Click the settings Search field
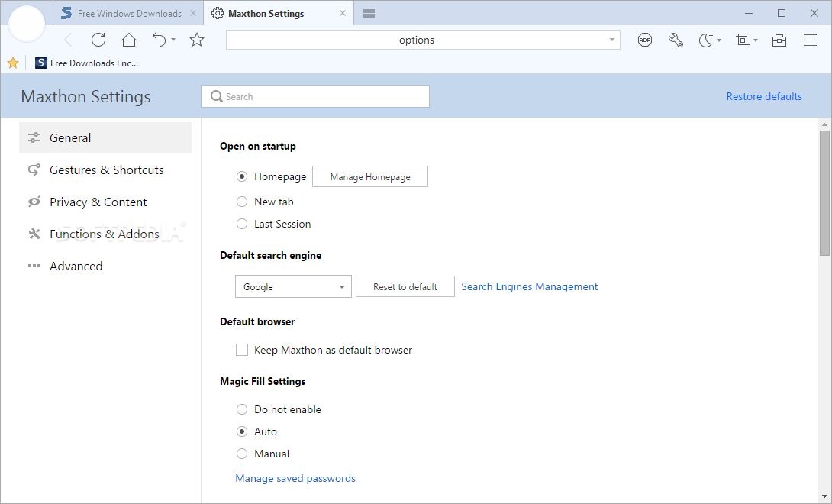This screenshot has height=504, width=832. pos(315,96)
